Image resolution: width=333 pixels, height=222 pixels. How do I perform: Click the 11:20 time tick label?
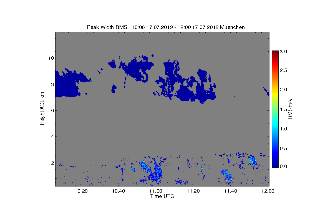(193, 191)
